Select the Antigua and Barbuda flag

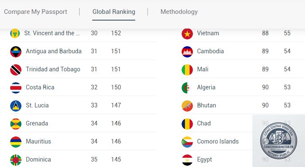pyautogui.click(x=16, y=52)
